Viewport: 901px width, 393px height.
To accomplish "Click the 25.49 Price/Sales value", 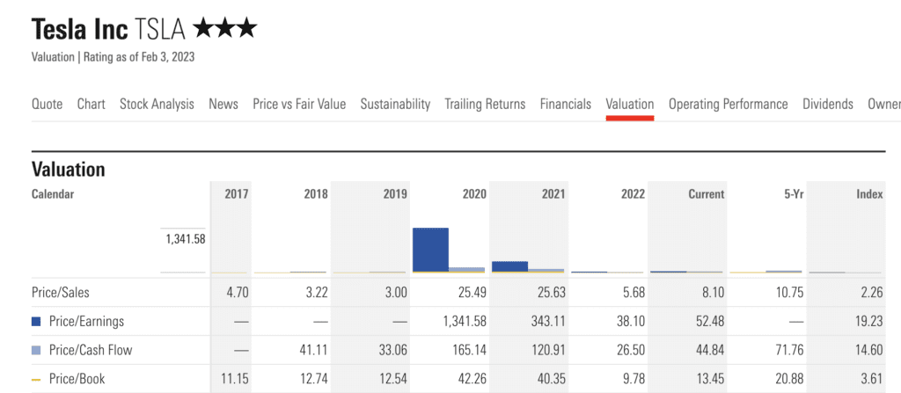I will click(472, 293).
